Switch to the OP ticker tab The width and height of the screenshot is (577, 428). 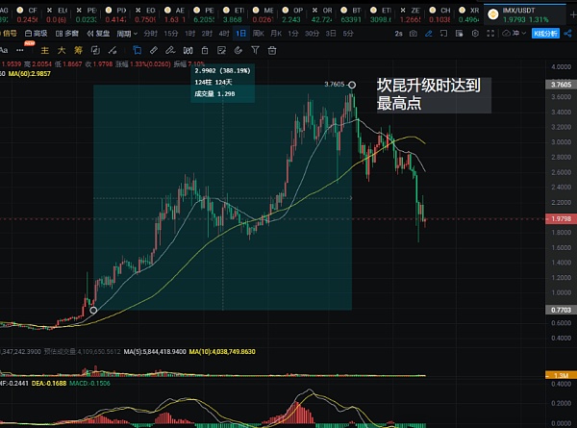tap(291, 14)
